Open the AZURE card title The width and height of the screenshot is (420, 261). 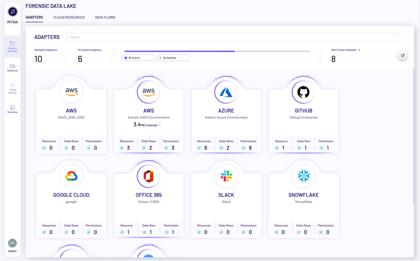[226, 111]
